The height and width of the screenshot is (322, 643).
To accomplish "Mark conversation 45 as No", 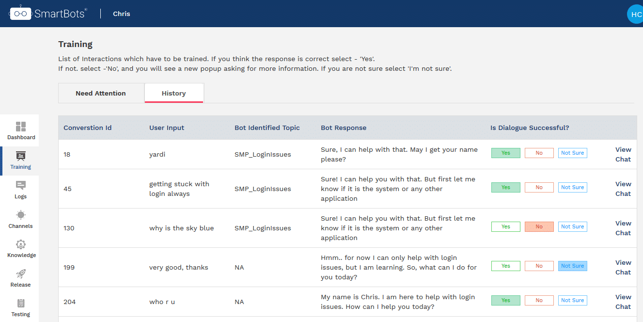I will pyautogui.click(x=539, y=188).
